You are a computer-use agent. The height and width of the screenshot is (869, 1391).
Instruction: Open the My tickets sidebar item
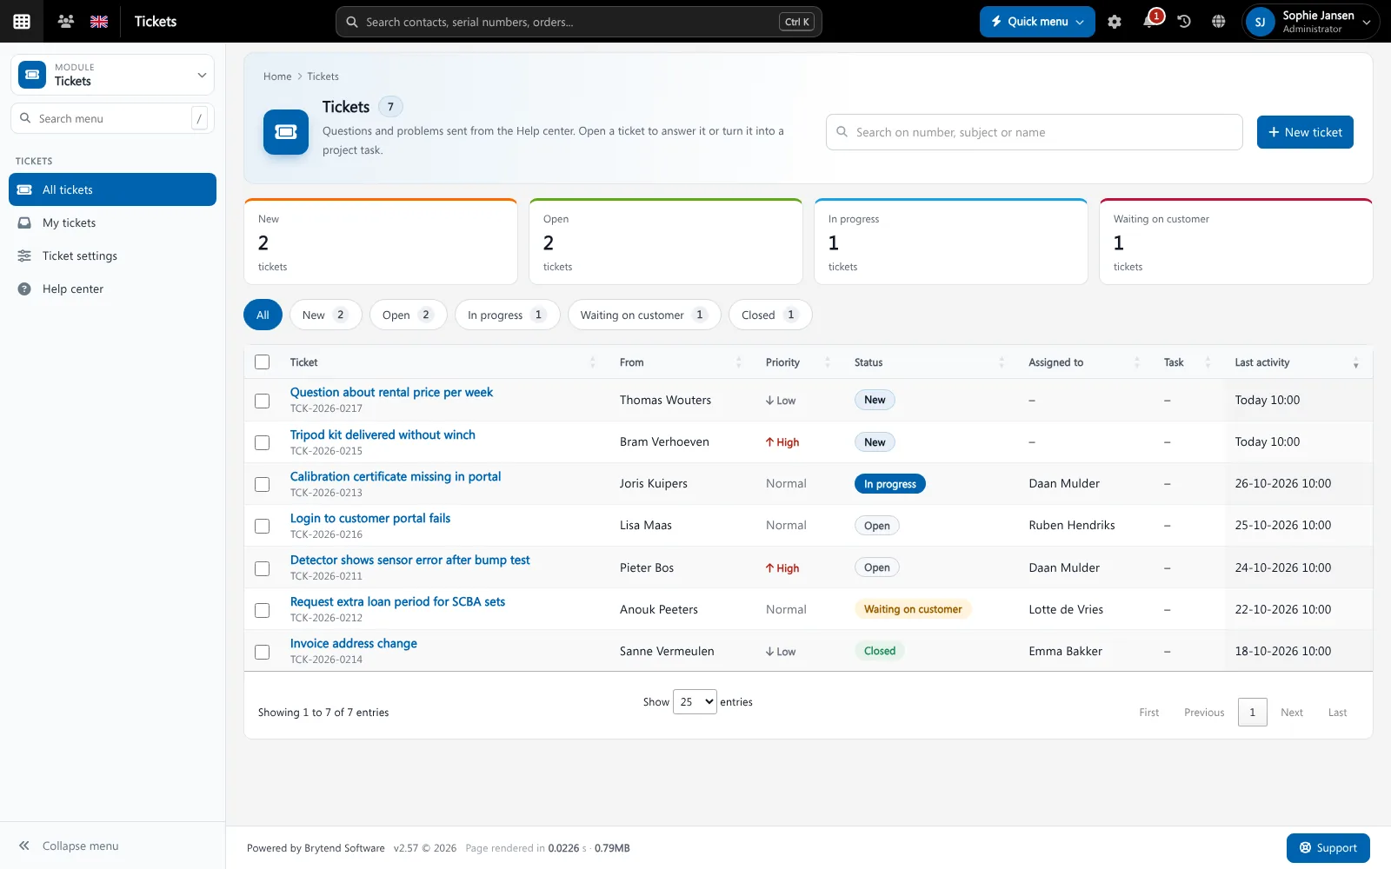tap(113, 222)
